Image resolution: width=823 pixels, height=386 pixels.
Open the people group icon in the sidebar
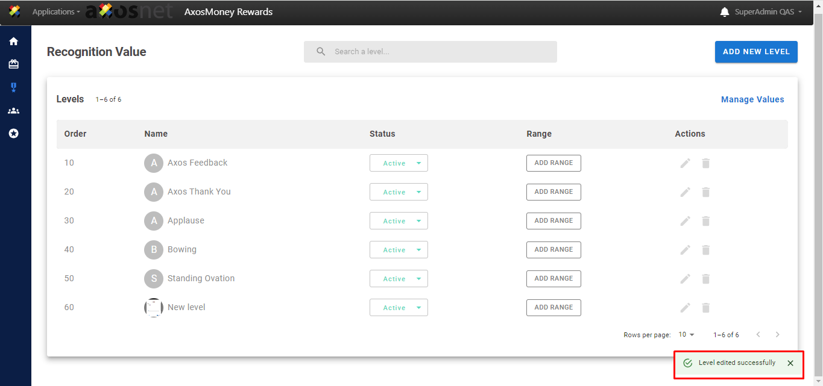[13, 111]
